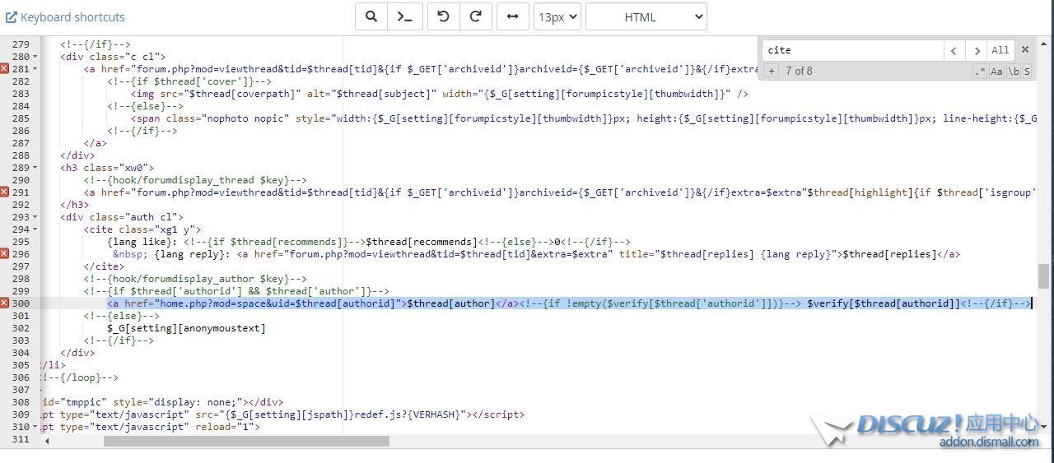
Task: Go to the previous search match
Action: 954,50
